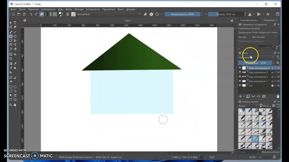Hide the 'Тло' background layer

[x=240, y=85]
